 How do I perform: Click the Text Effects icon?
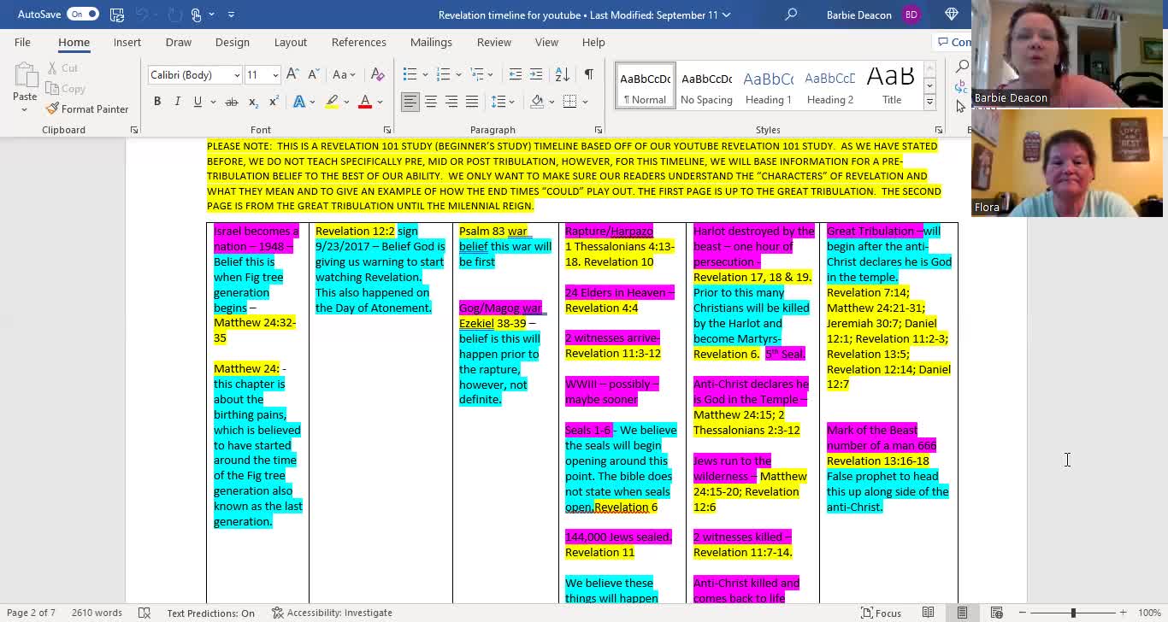299,102
